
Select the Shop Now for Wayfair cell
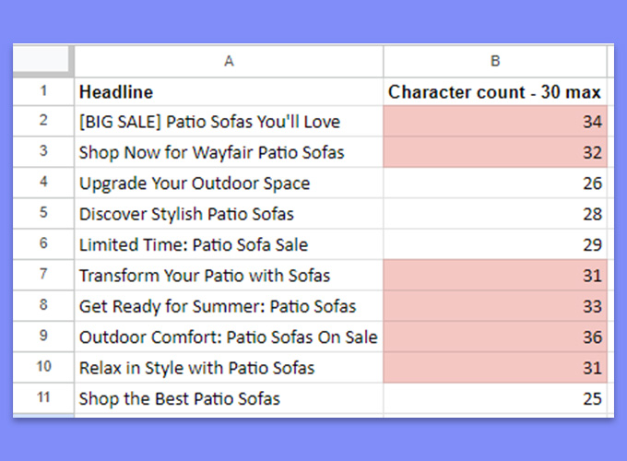229,152
